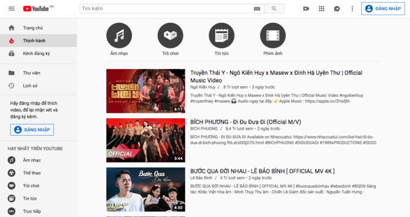
Task: Focus the Tìm kiếm search field
Action: [x=167, y=9]
